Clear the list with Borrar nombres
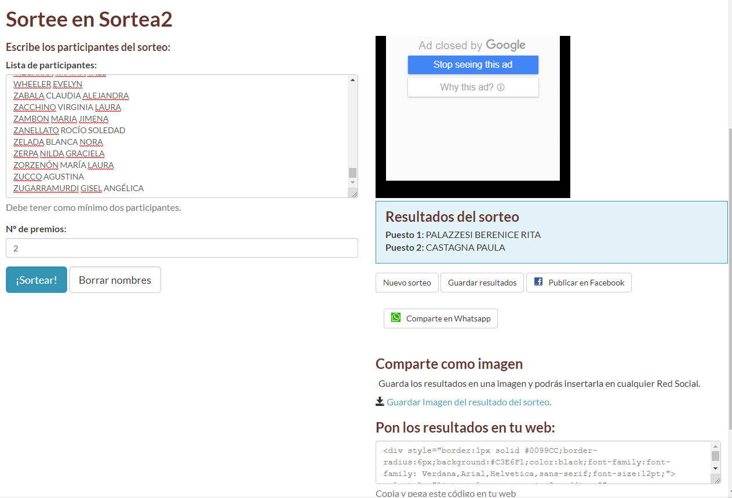 click(115, 280)
